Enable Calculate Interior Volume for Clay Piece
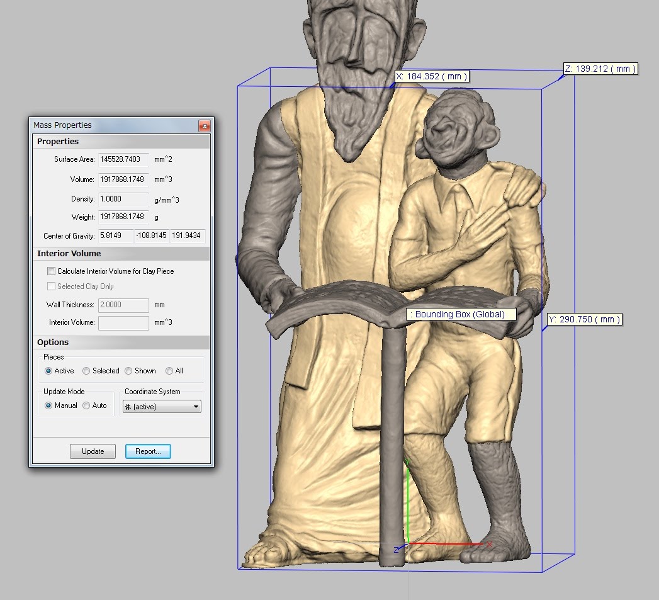Screen dimensions: 659x600 coord(52,271)
